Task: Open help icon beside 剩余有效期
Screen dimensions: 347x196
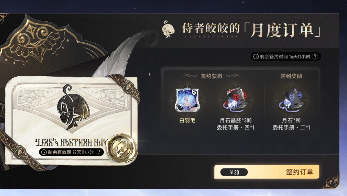Action: (99, 152)
